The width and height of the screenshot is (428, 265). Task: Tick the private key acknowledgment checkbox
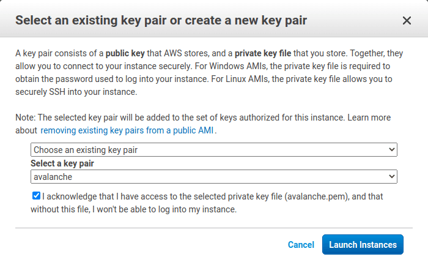tap(37, 196)
